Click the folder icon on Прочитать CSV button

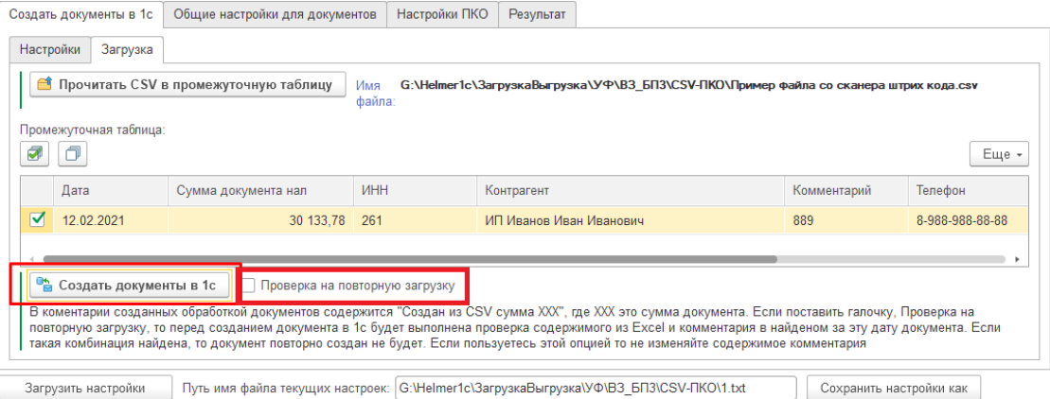pyautogui.click(x=44, y=85)
